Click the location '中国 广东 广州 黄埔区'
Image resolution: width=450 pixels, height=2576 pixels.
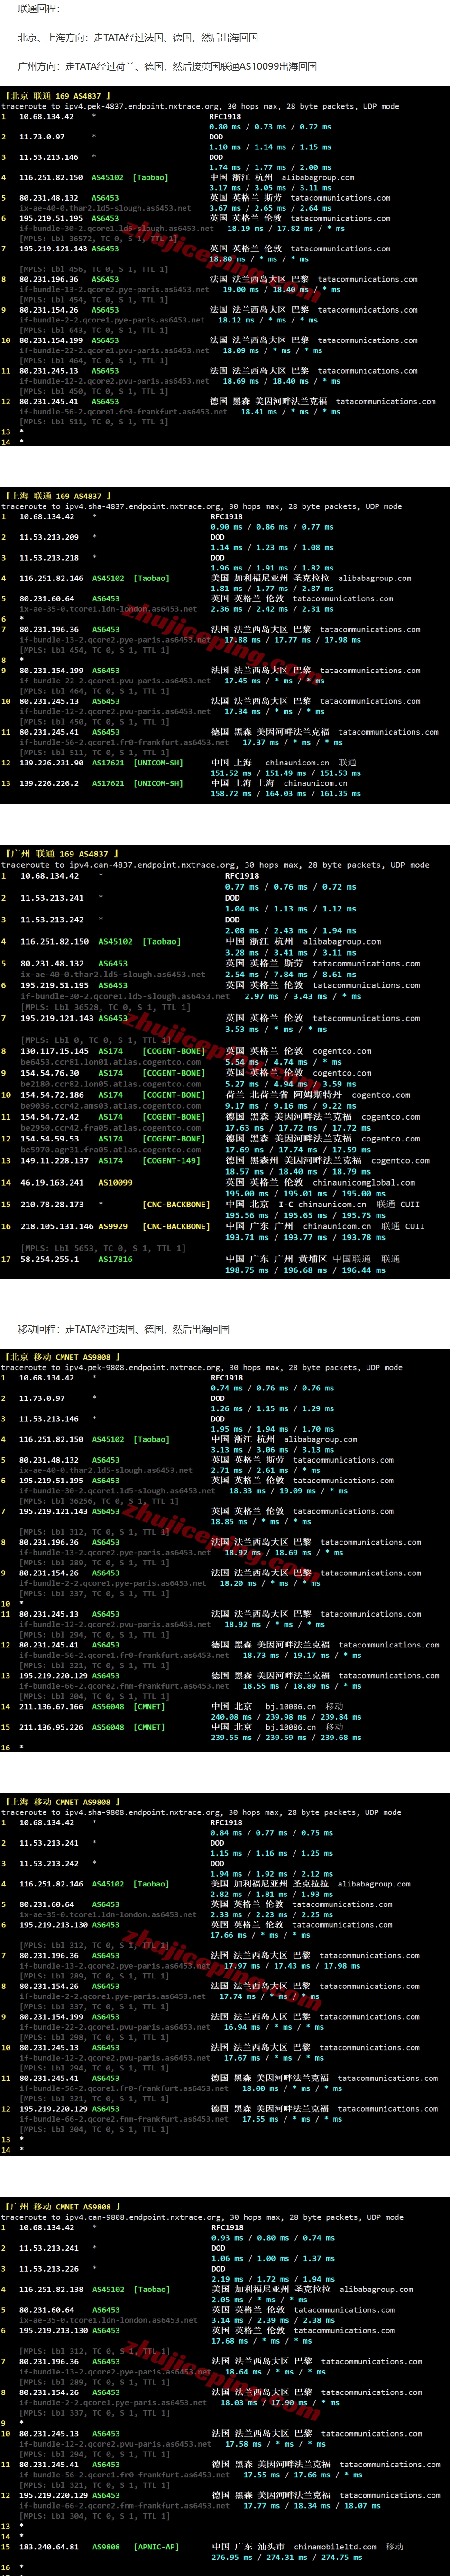pos(276,1259)
